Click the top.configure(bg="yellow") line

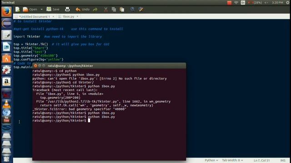pos(38,59)
